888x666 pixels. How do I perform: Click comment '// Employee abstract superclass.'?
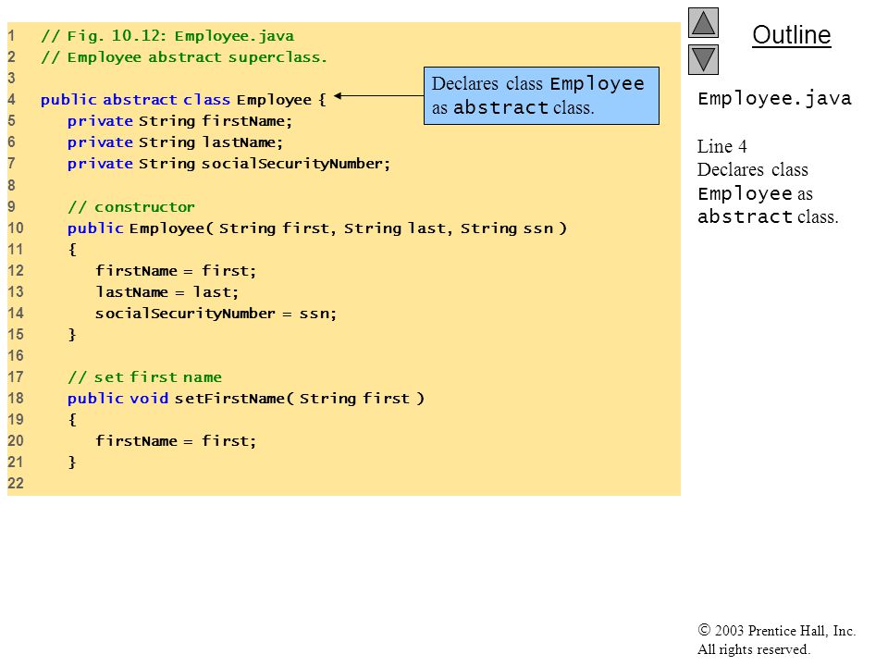click(183, 57)
